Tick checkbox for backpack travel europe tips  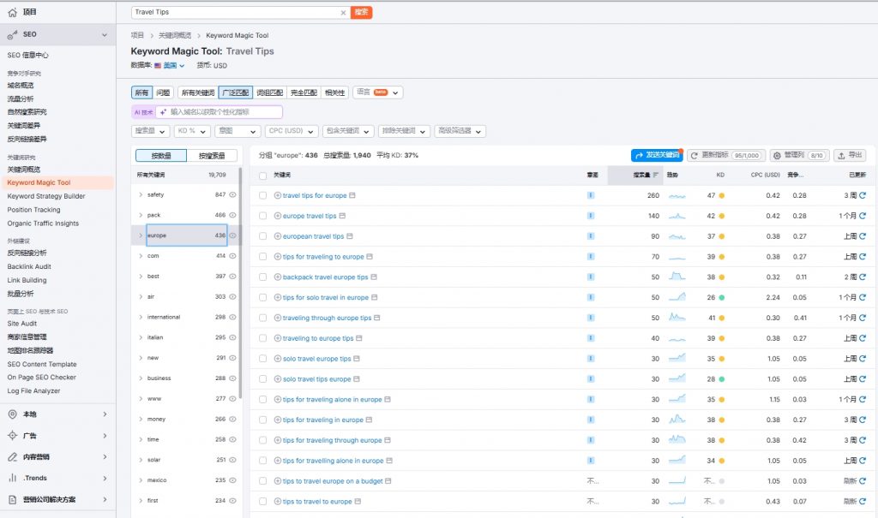(x=262, y=277)
